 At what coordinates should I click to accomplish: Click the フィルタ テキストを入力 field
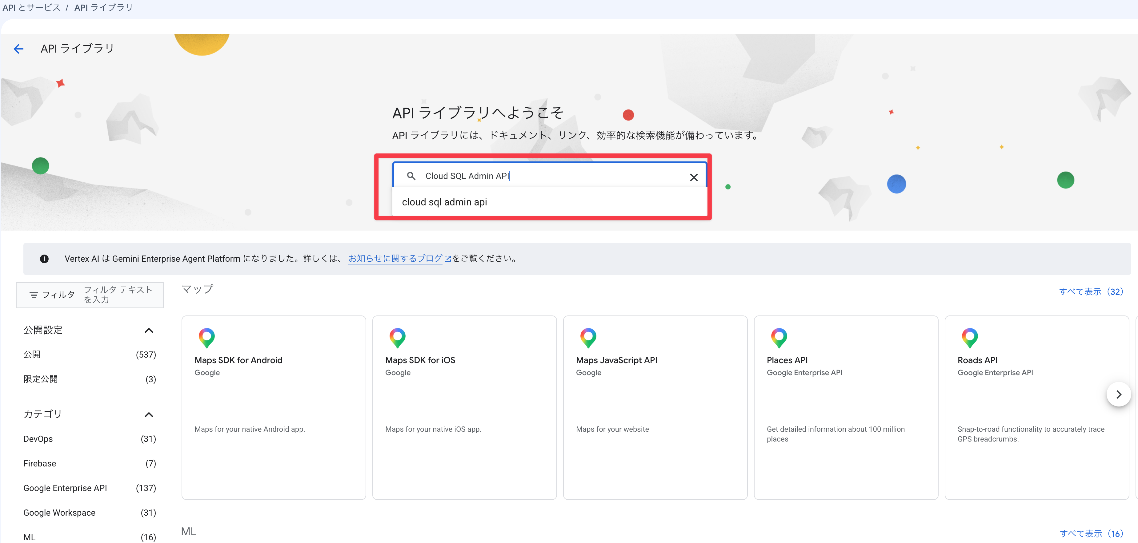pos(118,295)
